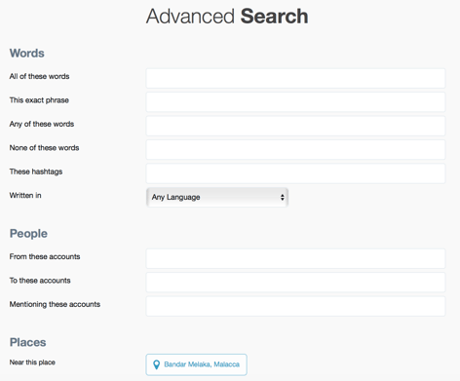The image size is (460, 381).
Task: Click the 'To these accounts' label
Action: tap(40, 281)
